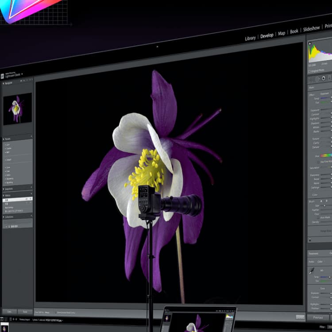This screenshot has height=332, width=332.
Task: Go back with filmstrip left arrow
Action: (x=14, y=319)
